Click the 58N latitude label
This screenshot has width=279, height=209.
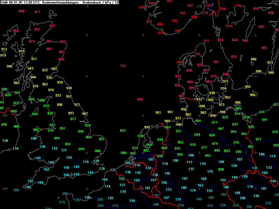(x=5, y=35)
